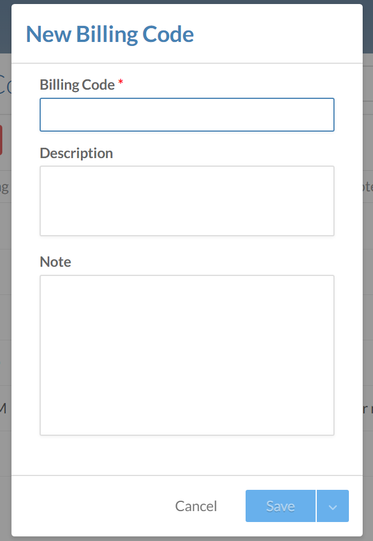Screen dimensions: 373x541
Task: Click the cut-off column header at left edge
Action: [x=5, y=187]
